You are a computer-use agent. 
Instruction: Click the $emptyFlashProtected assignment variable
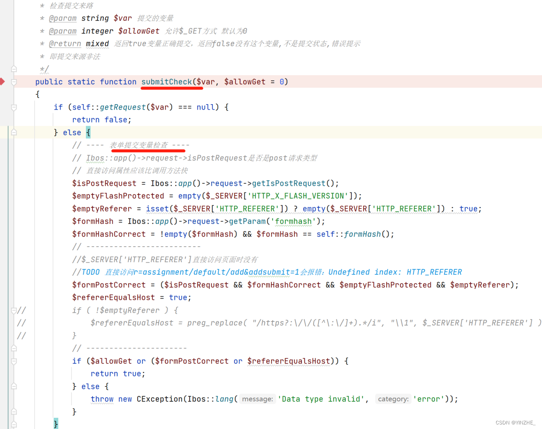coord(118,196)
